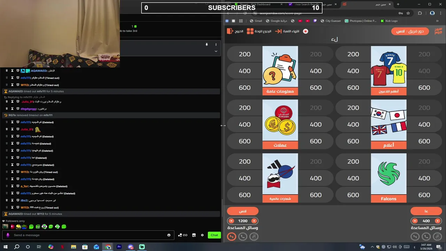
Task: Click the arrow icon for انتهاء اللعبة
Action: click(x=278, y=31)
